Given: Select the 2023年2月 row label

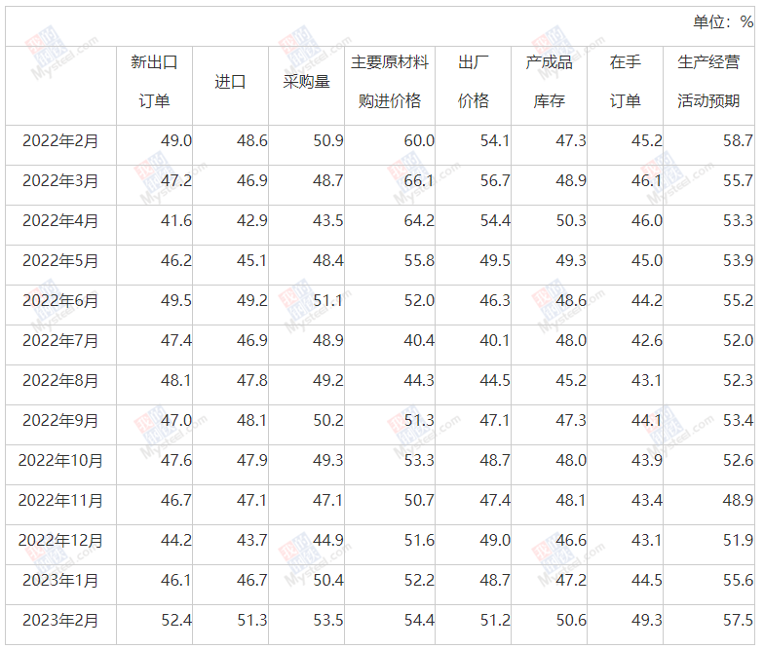Looking at the screenshot, I should 60,621.
